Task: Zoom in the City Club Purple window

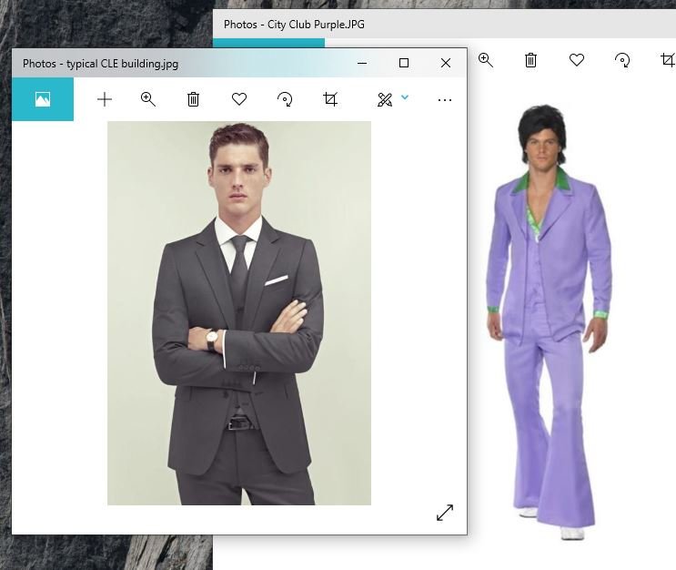Action: 486,60
